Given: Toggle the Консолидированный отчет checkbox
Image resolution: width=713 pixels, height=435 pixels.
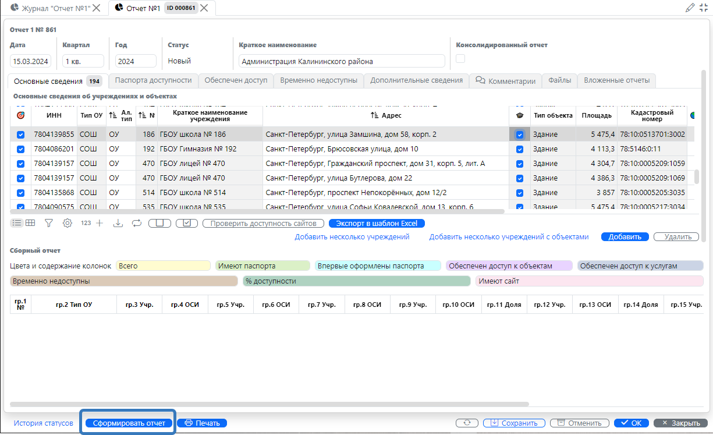Looking at the screenshot, I should tap(460, 58).
